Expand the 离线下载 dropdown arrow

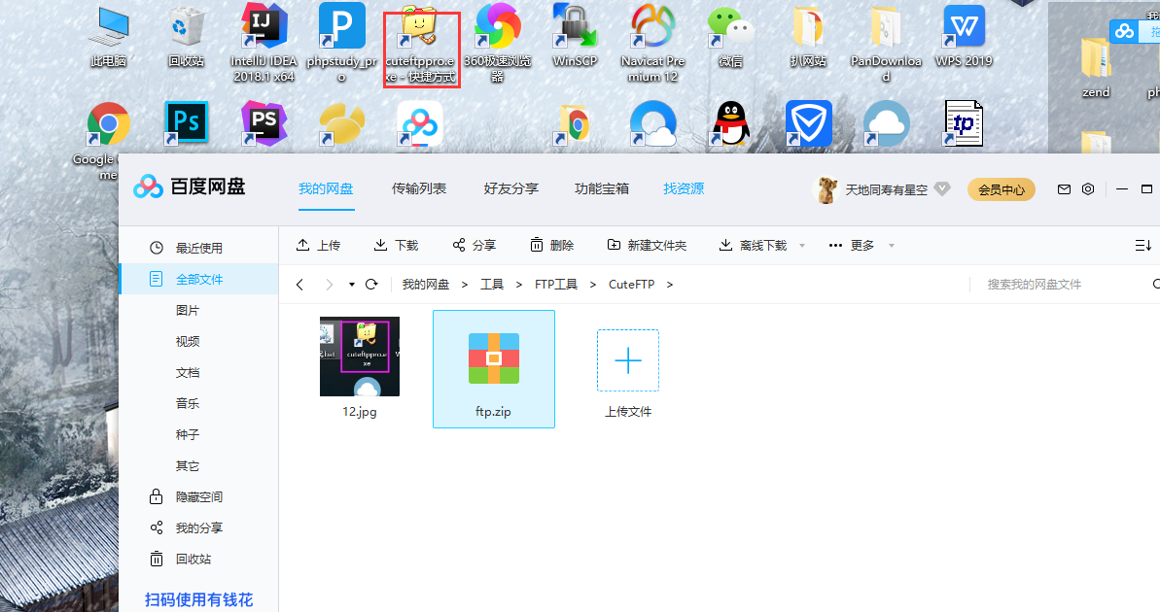[802, 246]
